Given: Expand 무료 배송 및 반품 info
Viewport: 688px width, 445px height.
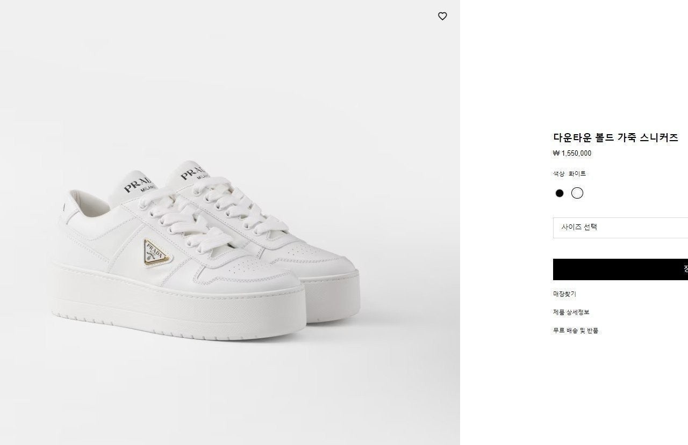Looking at the screenshot, I should pos(576,331).
